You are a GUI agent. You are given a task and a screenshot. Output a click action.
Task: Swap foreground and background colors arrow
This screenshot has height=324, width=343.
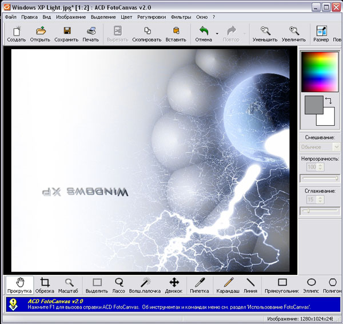coord(329,101)
